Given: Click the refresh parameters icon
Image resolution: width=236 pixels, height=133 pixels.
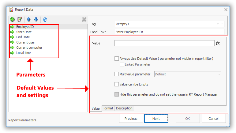Looking at the screenshot, I should coord(45,19).
